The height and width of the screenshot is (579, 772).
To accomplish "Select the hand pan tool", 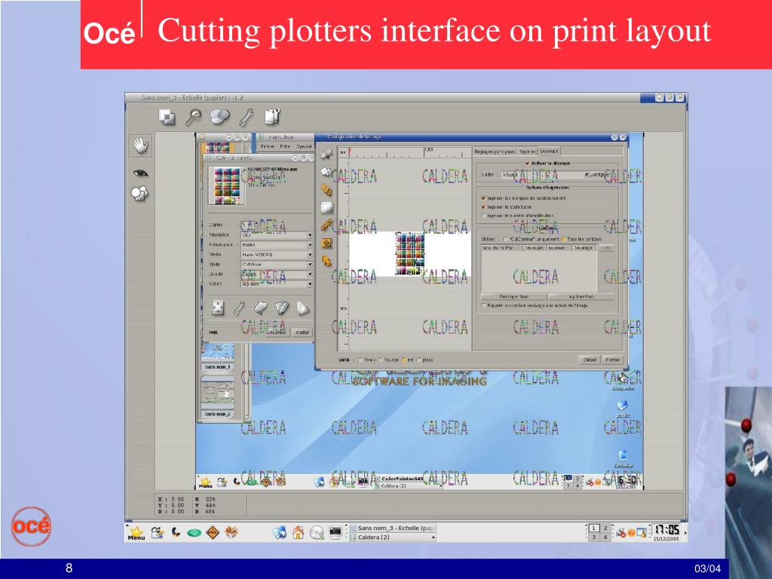I will click(141, 146).
